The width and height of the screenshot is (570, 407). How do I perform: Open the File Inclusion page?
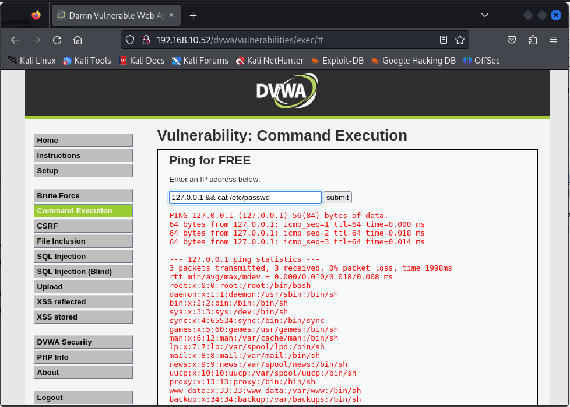click(83, 241)
